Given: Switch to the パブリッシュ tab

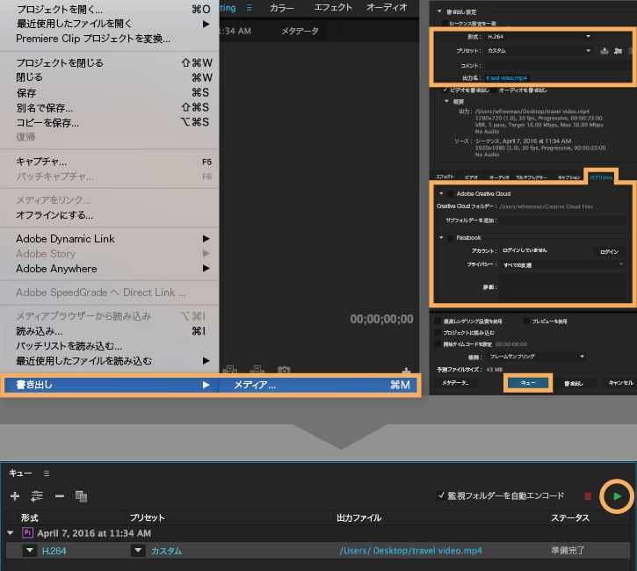Looking at the screenshot, I should coord(601,177).
